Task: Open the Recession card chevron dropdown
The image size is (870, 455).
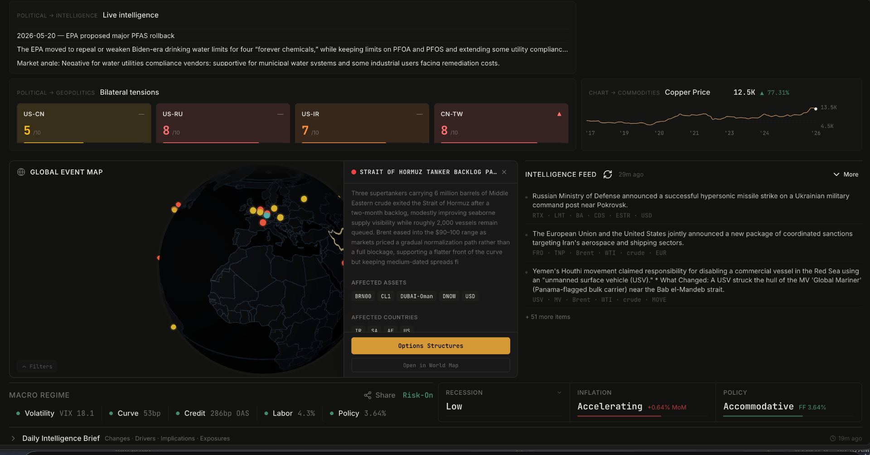Action: tap(560, 393)
